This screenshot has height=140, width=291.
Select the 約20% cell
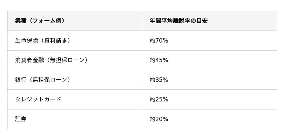coord(210,119)
